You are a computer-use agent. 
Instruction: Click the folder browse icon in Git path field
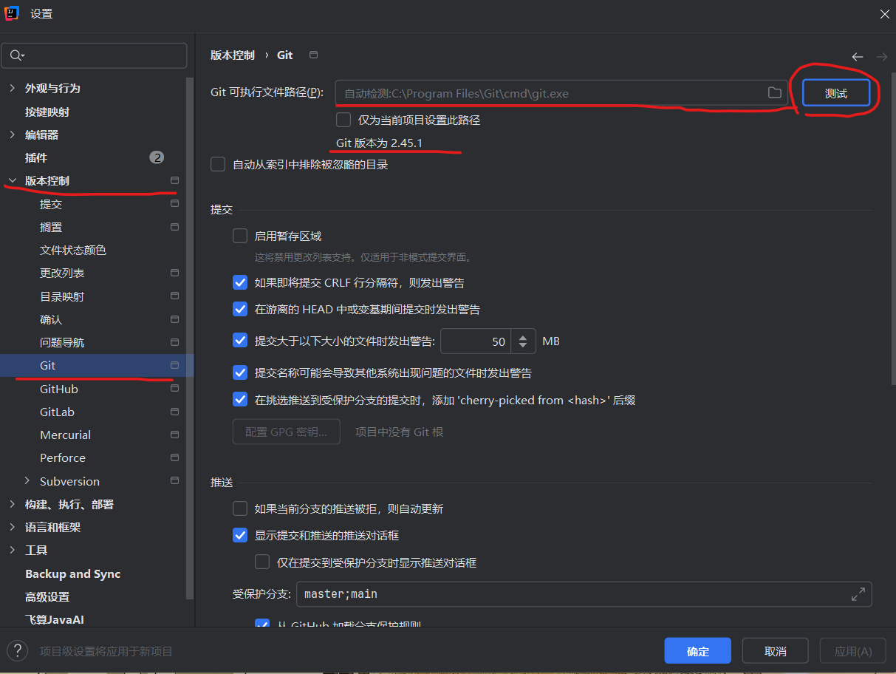[x=774, y=92]
